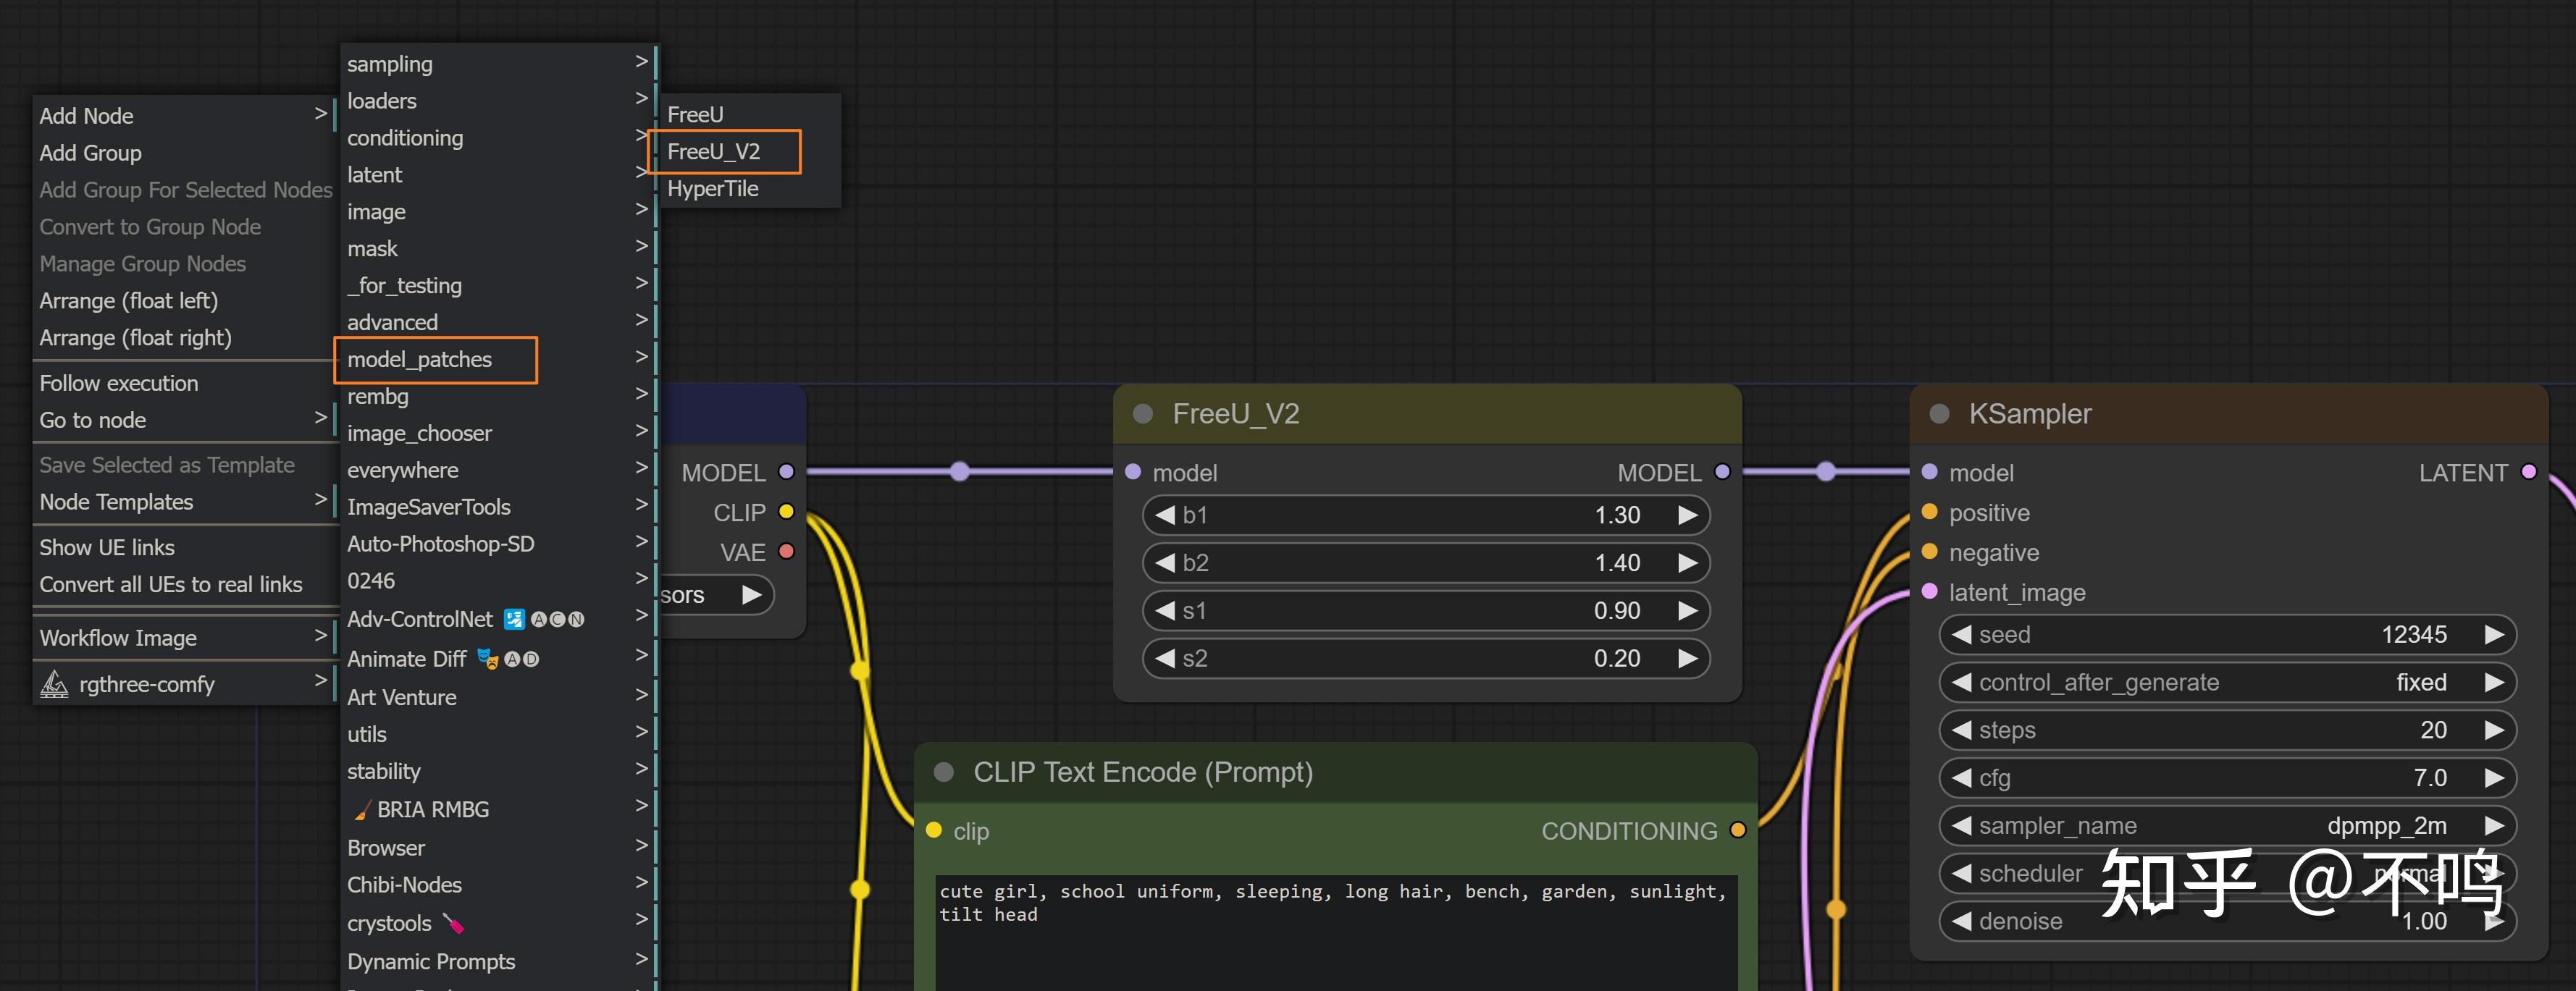The width and height of the screenshot is (2576, 991).
Task: Click the KSampler positive input socket
Action: (x=1930, y=512)
